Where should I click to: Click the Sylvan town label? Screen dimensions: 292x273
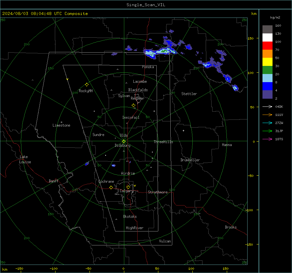pyautogui.click(x=124, y=96)
